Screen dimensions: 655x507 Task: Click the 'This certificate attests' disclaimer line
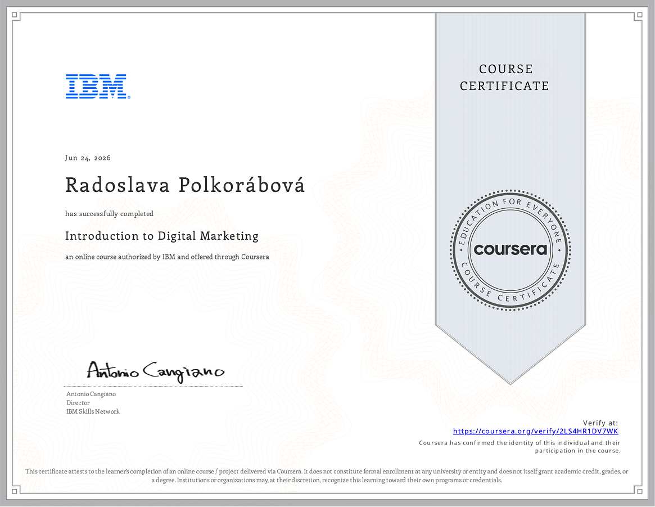click(327, 471)
